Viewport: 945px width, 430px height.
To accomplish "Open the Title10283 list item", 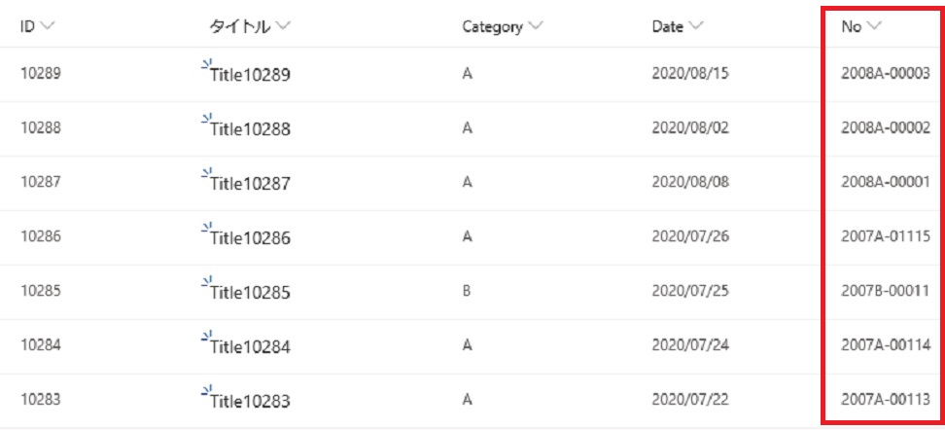I will coord(250,402).
